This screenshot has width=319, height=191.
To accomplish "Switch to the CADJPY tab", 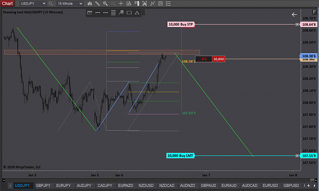I will (105, 185).
